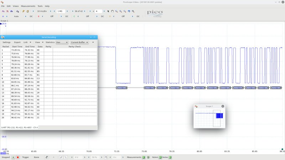
Task: Click the green Start capture button
Action: (x=14, y=157)
